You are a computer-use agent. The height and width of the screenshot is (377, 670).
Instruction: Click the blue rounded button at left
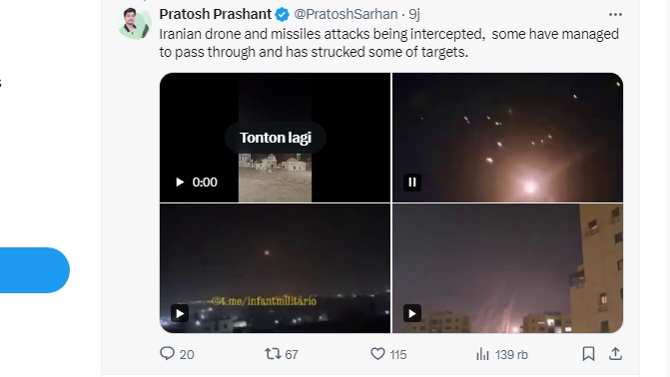coord(34,270)
